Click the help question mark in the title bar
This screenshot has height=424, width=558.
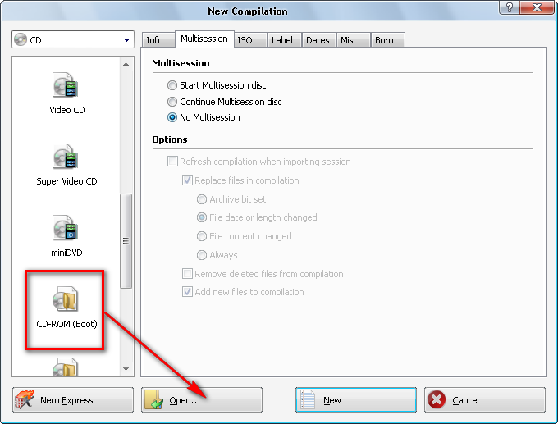510,7
